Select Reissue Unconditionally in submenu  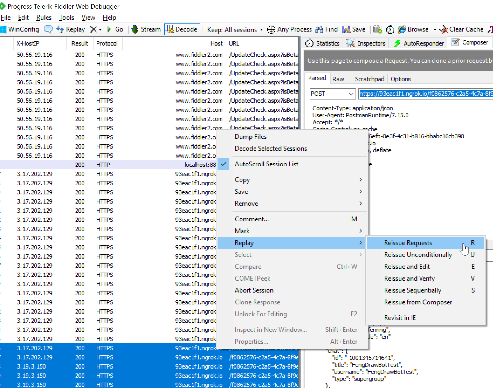click(x=426, y=255)
